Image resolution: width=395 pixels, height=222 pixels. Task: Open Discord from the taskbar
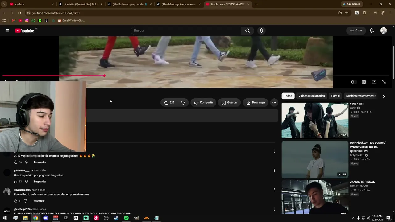pyautogui.click(x=46, y=218)
